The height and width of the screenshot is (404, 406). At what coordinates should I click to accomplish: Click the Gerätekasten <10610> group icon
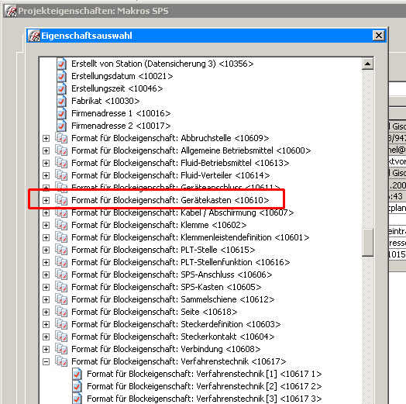tap(61, 200)
